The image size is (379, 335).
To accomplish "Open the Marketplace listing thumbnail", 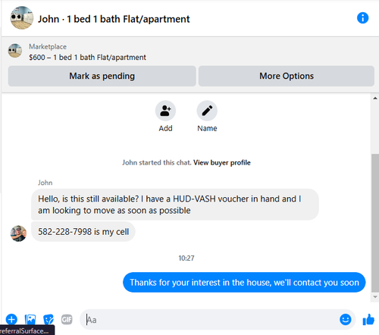I will (x=15, y=51).
